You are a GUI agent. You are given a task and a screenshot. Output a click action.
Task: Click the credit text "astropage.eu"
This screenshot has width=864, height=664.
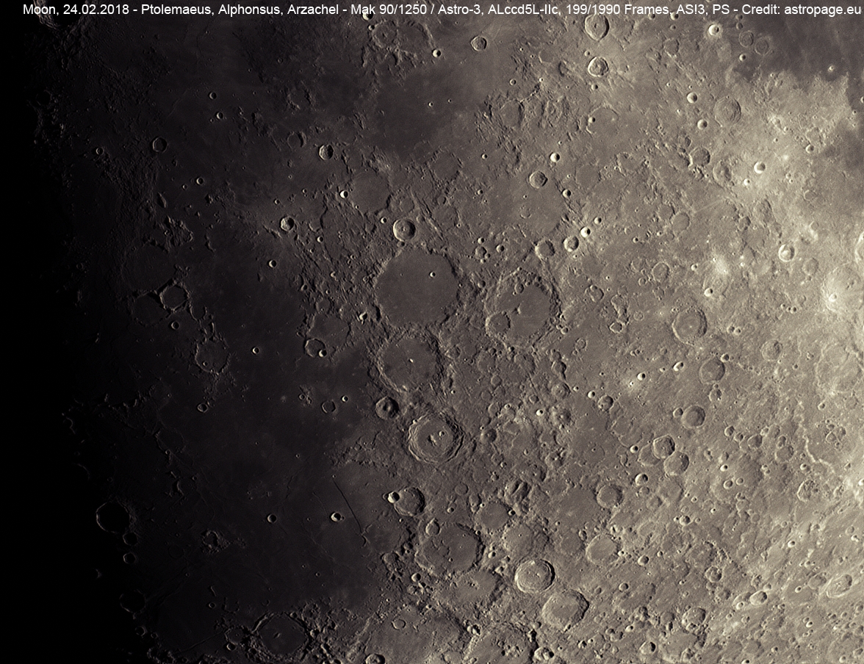coord(823,10)
